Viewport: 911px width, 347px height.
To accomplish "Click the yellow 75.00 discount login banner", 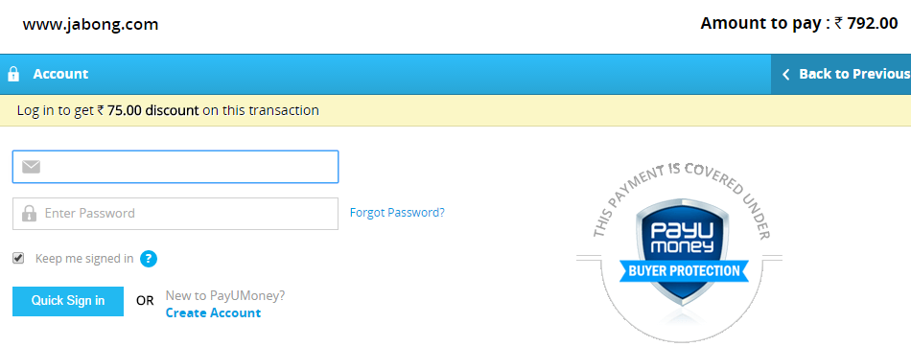I will [455, 110].
